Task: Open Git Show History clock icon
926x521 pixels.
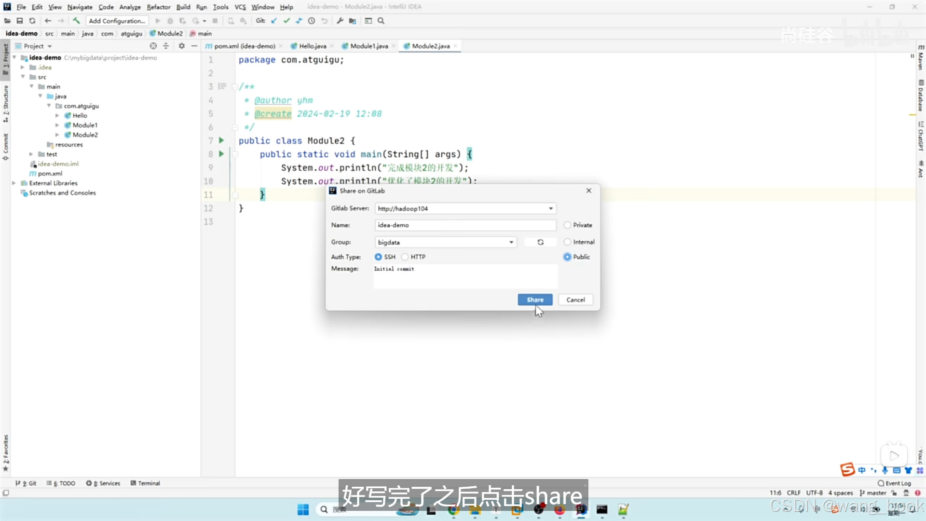Action: (312, 21)
